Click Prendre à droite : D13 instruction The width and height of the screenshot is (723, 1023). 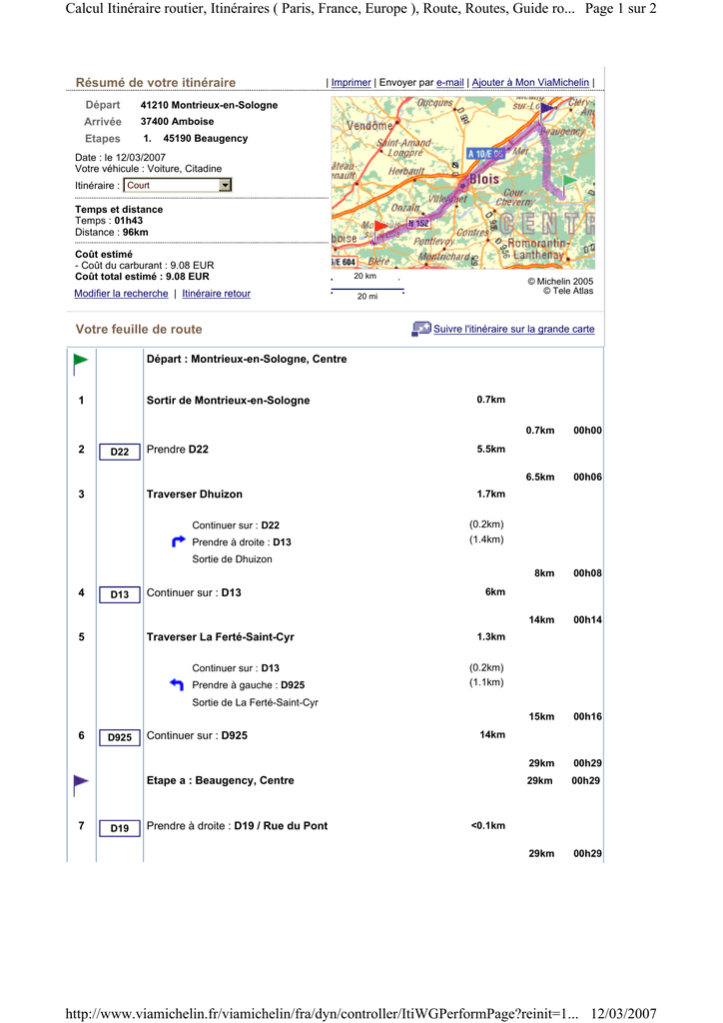click(242, 542)
